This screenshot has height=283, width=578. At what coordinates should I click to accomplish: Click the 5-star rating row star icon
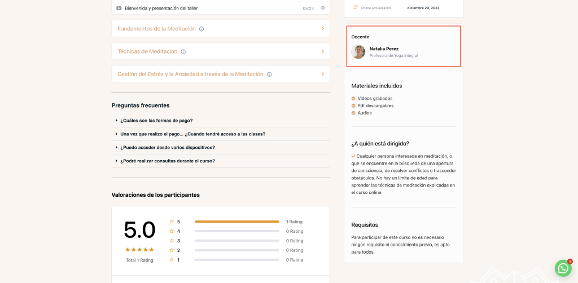pos(172,222)
